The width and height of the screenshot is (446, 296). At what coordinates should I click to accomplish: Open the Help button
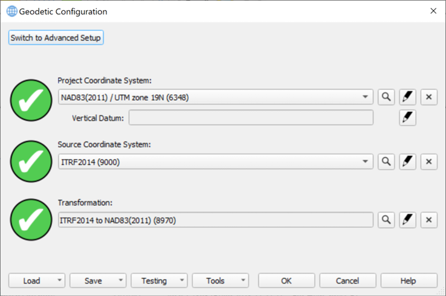click(x=409, y=281)
